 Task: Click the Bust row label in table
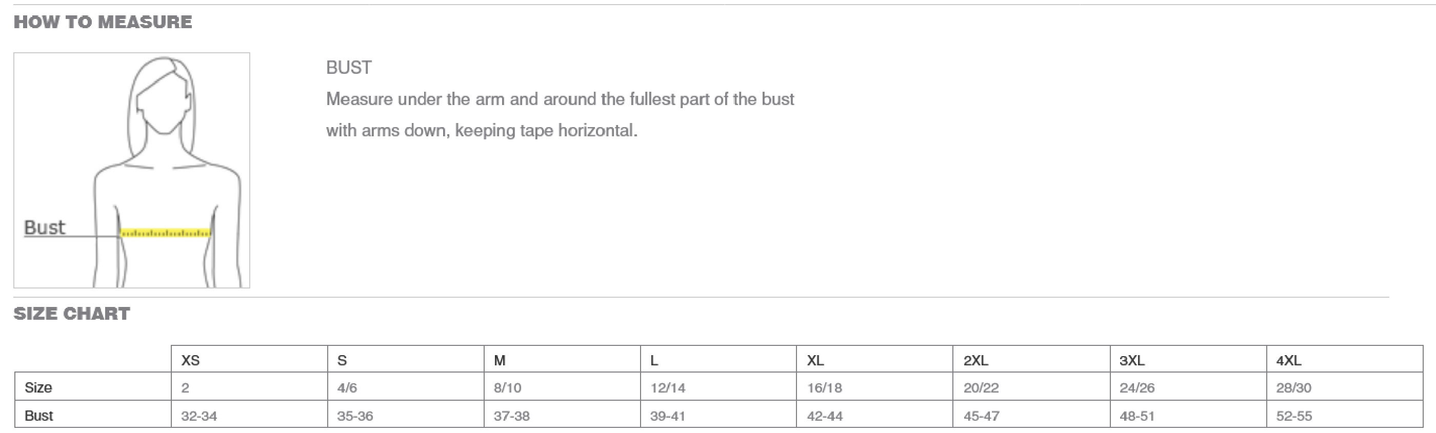39,415
